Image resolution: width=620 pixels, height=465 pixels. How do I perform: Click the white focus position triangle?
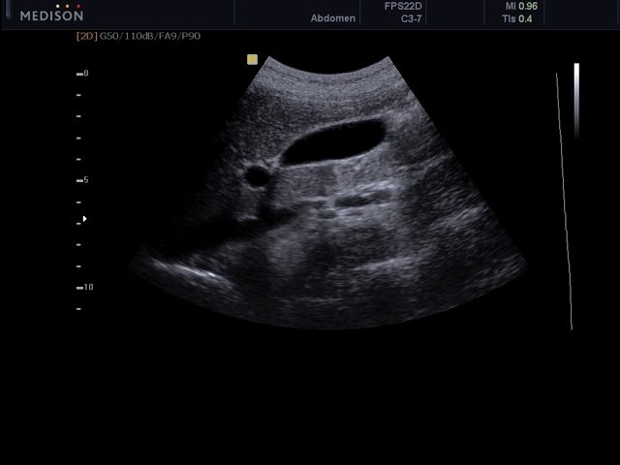click(84, 219)
